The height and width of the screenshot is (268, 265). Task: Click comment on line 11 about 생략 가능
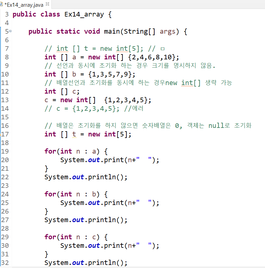(138, 83)
